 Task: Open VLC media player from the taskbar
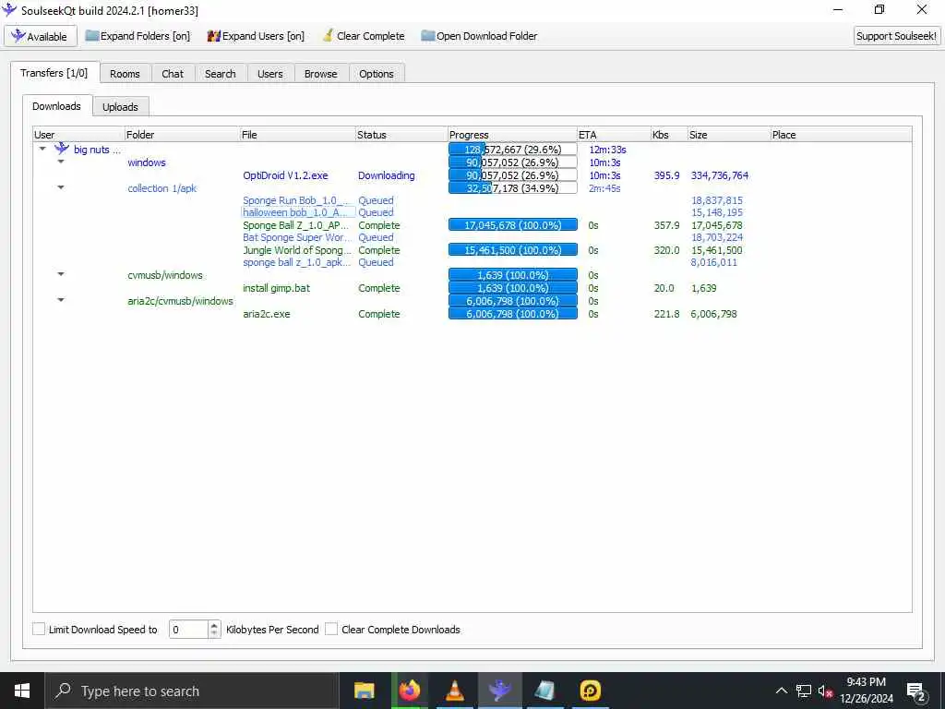click(x=454, y=691)
